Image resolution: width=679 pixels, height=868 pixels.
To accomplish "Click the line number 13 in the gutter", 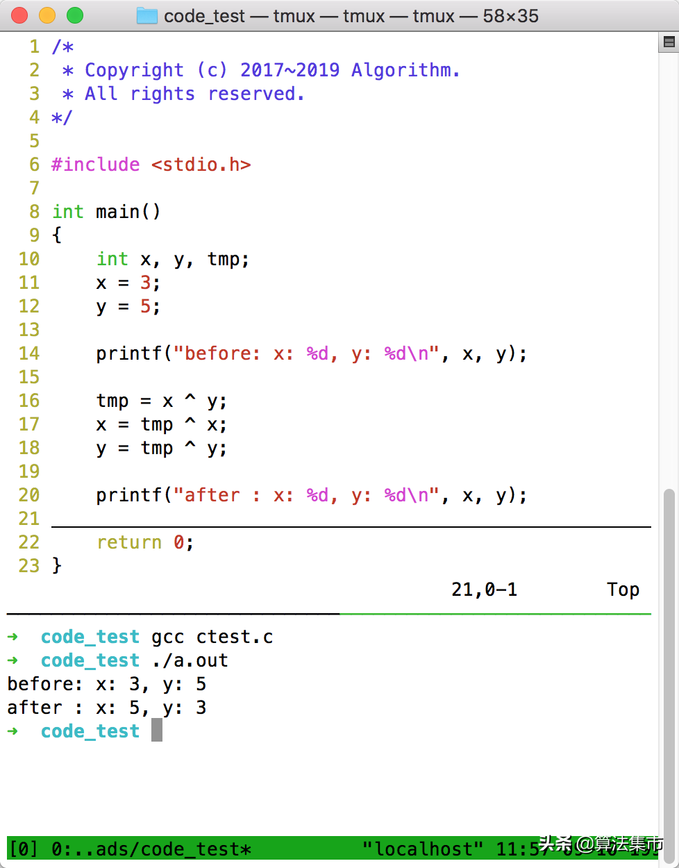I will [x=29, y=331].
